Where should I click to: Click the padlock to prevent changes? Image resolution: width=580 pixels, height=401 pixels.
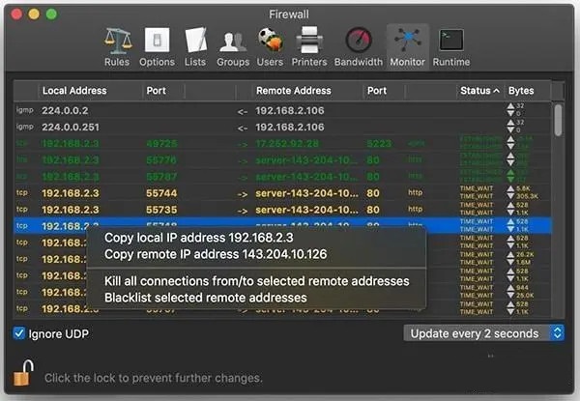[x=22, y=372]
